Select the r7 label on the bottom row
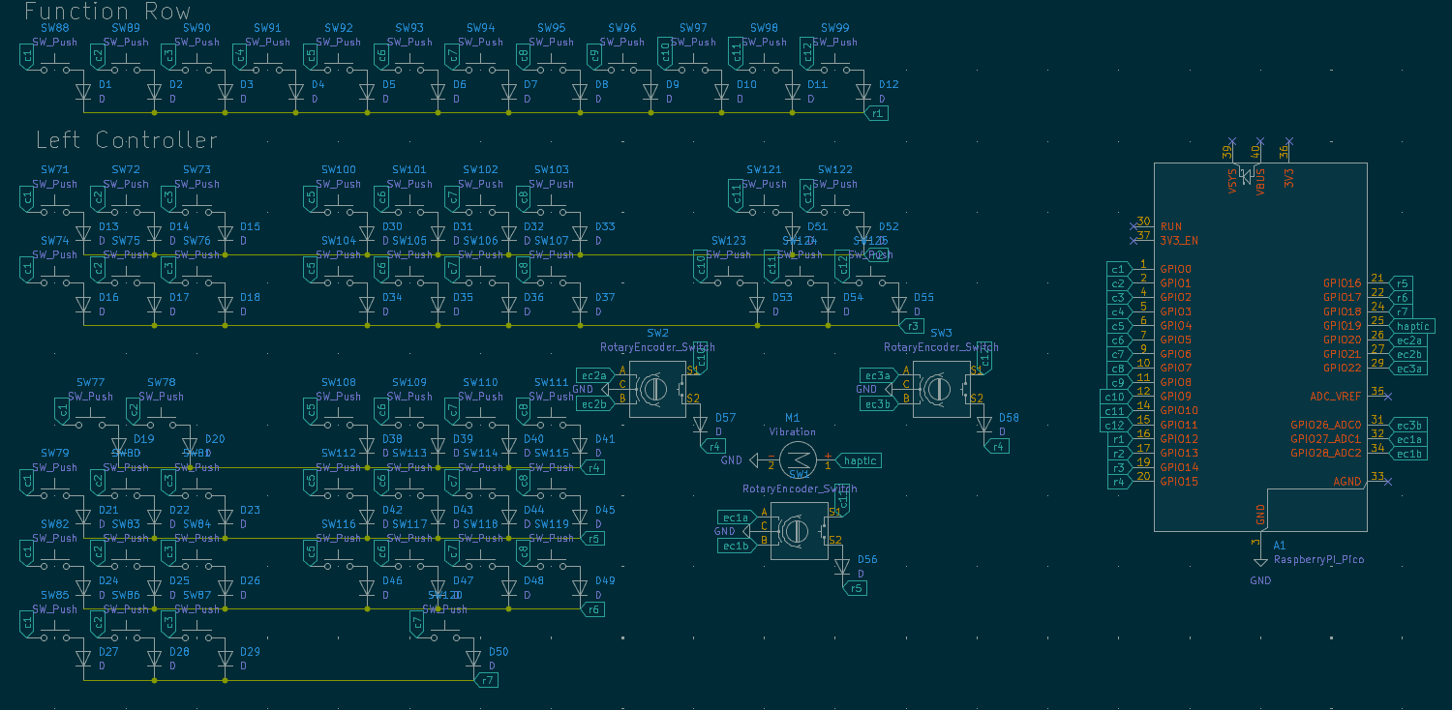The image size is (1452, 710). pos(488,680)
